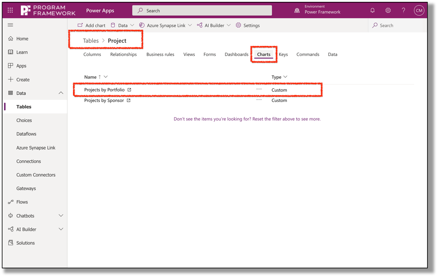Click the top header Search field

tap(202, 10)
